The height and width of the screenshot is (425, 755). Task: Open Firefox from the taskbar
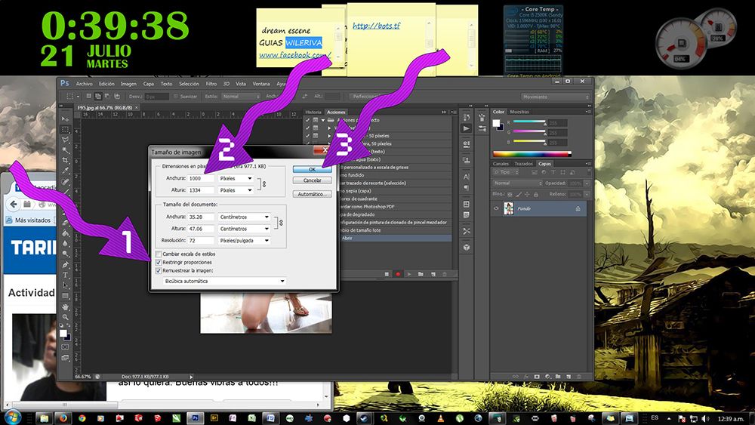[63, 418]
